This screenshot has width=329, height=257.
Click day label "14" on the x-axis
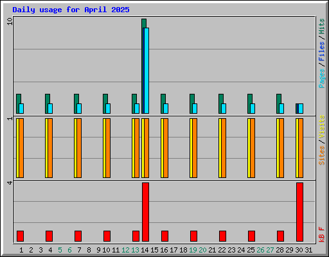pos(145,250)
